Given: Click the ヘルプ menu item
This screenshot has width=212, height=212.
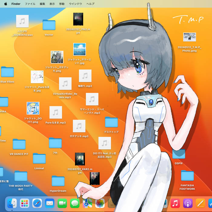Looking at the screenshot, I should coord(90,4).
